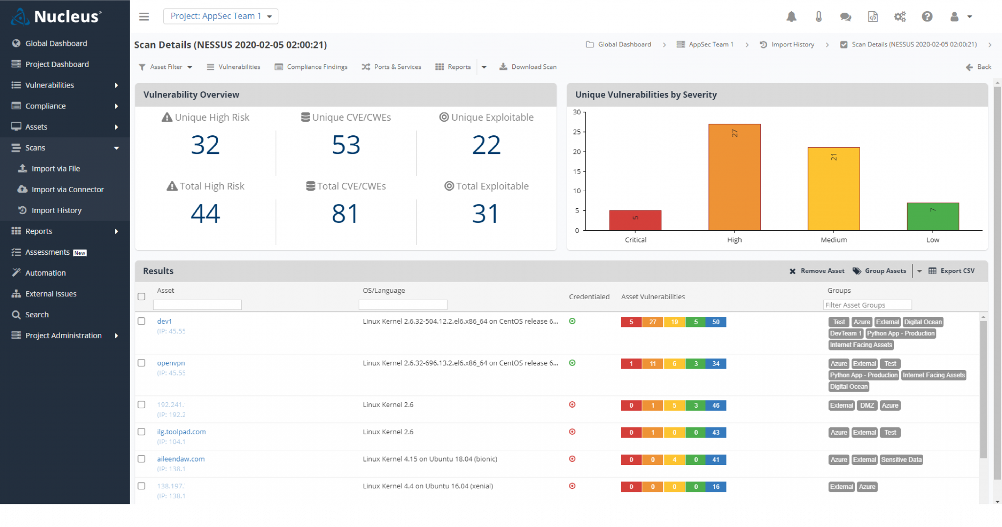Viewport: 1002px width, 527px height.
Task: Click the Project Dashboard sidebar icon
Action: click(16, 64)
